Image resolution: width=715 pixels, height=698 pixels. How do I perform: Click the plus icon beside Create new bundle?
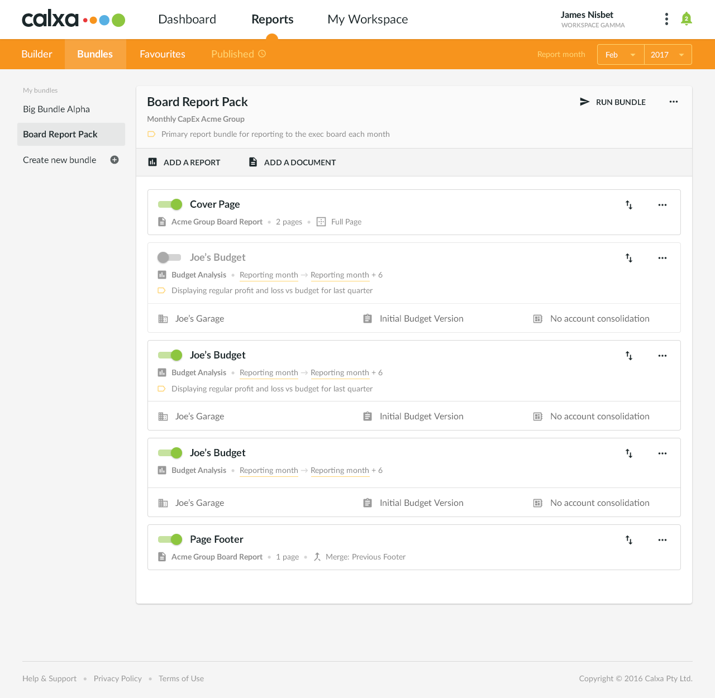(115, 160)
